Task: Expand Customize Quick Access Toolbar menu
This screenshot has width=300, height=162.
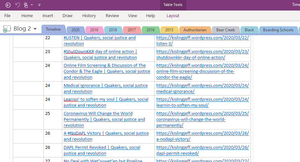Action: [40, 5]
